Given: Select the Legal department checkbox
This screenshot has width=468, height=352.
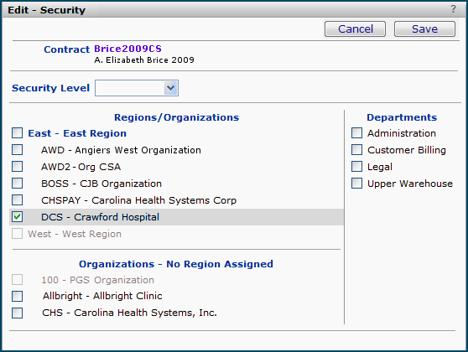Looking at the screenshot, I should (356, 167).
